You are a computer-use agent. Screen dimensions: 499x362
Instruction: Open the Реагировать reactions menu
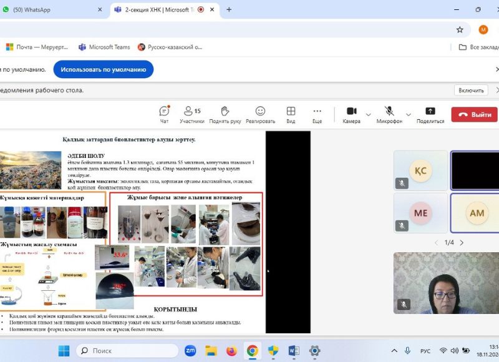(260, 114)
